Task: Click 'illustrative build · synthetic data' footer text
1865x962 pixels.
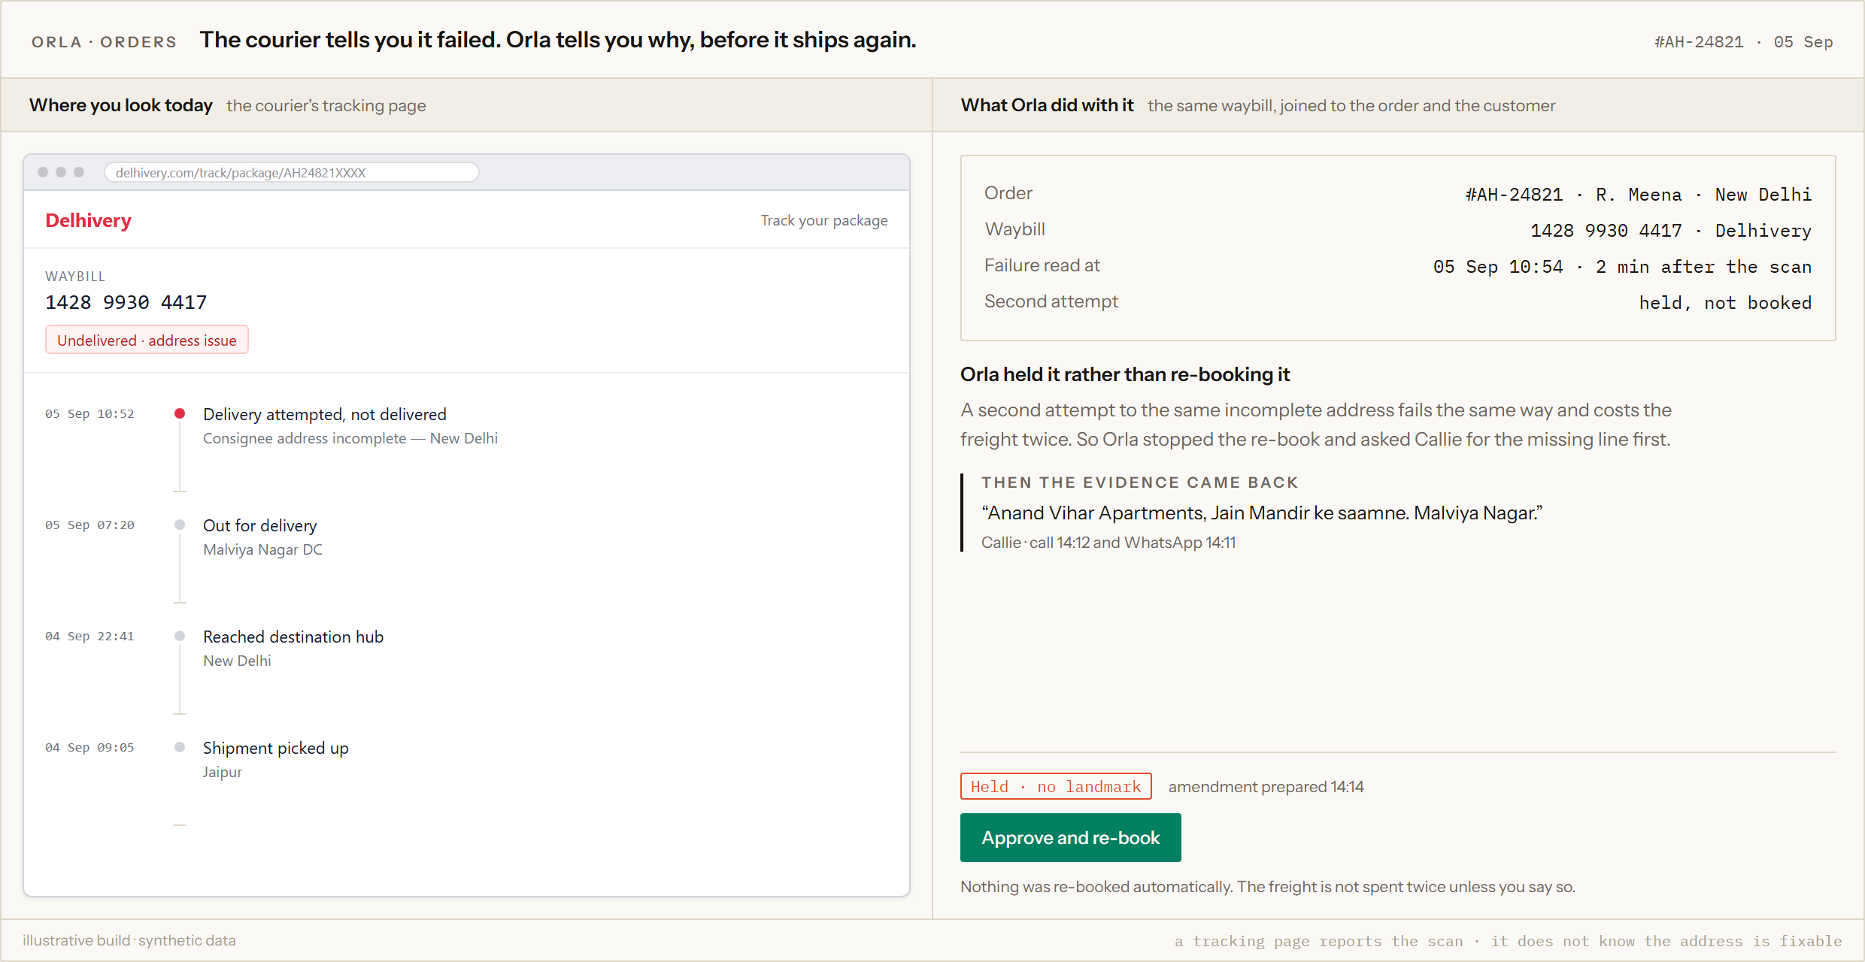Action: pyautogui.click(x=129, y=940)
